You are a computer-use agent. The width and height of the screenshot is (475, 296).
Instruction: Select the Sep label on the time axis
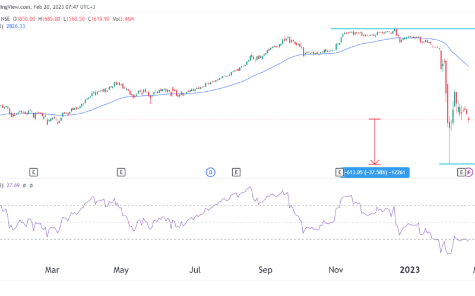[x=265, y=270]
